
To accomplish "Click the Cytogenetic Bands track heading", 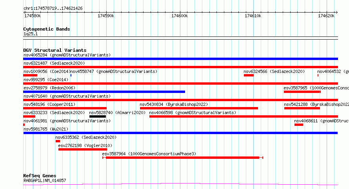I will pos(47,29).
